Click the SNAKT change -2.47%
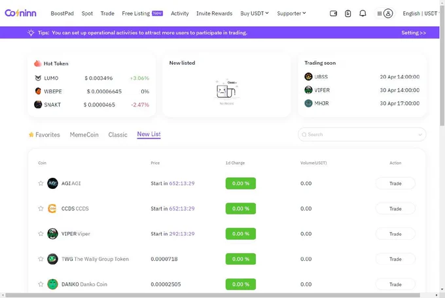This screenshot has width=445, height=298. pyautogui.click(x=140, y=105)
